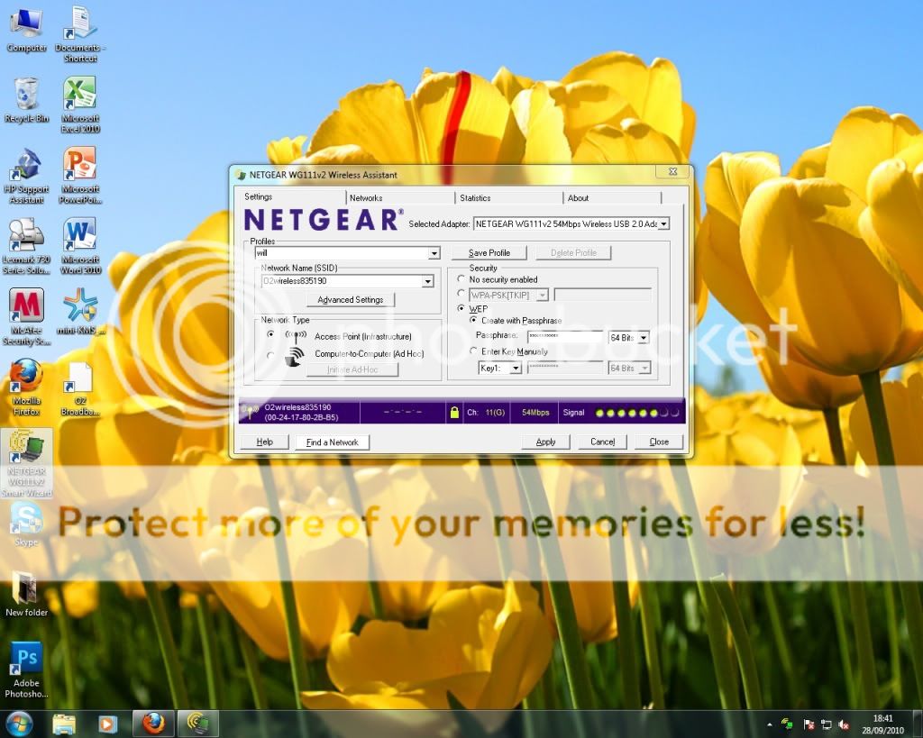
Task: Open the Recycle Bin icon
Action: (26, 100)
